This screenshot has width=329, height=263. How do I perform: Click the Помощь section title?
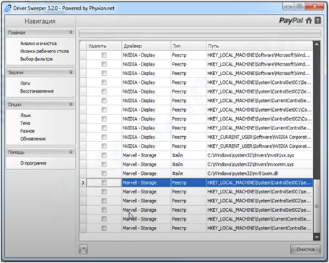[16, 152]
